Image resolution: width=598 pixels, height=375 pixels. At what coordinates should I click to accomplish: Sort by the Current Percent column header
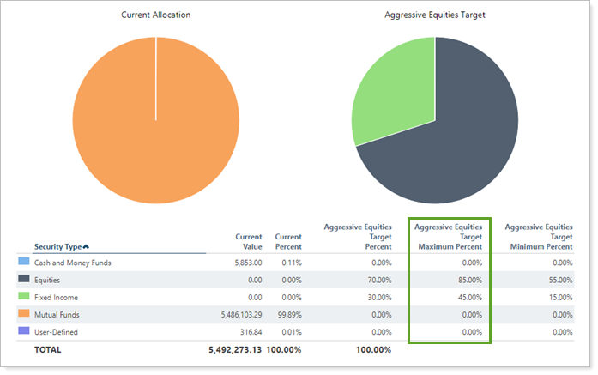click(287, 241)
